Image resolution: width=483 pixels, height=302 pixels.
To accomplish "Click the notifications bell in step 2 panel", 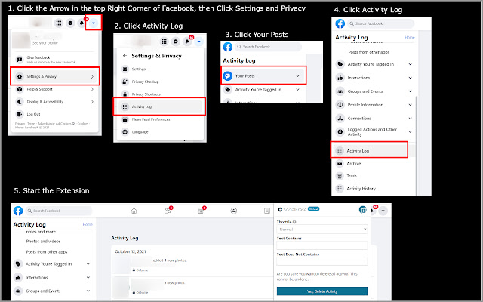I will pyautogui.click(x=187, y=42).
